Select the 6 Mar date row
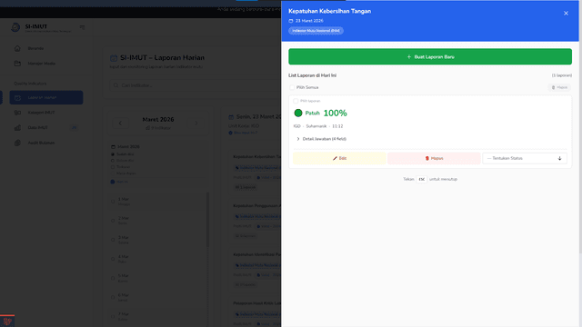The image size is (582, 327). 157,298
